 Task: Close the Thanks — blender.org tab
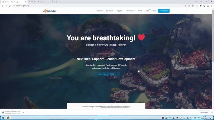coord(26,2)
